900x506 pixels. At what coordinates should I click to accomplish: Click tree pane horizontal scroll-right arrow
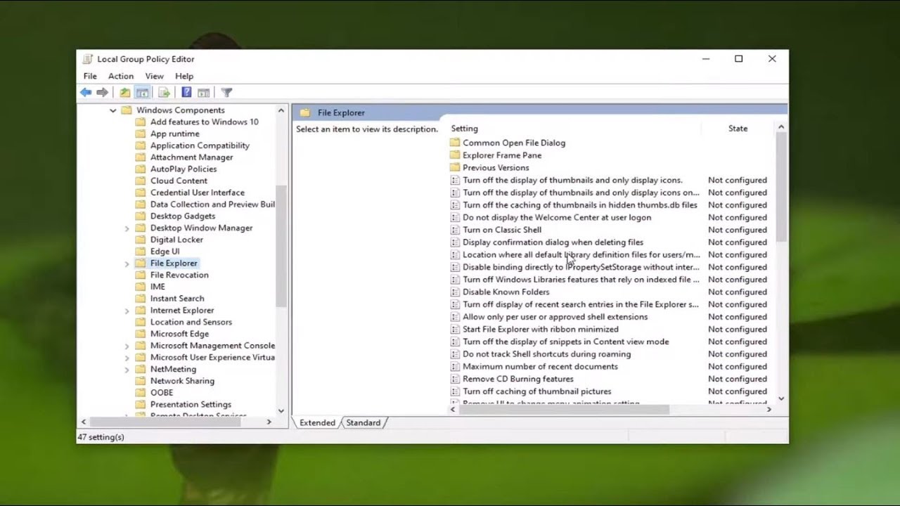[269, 422]
